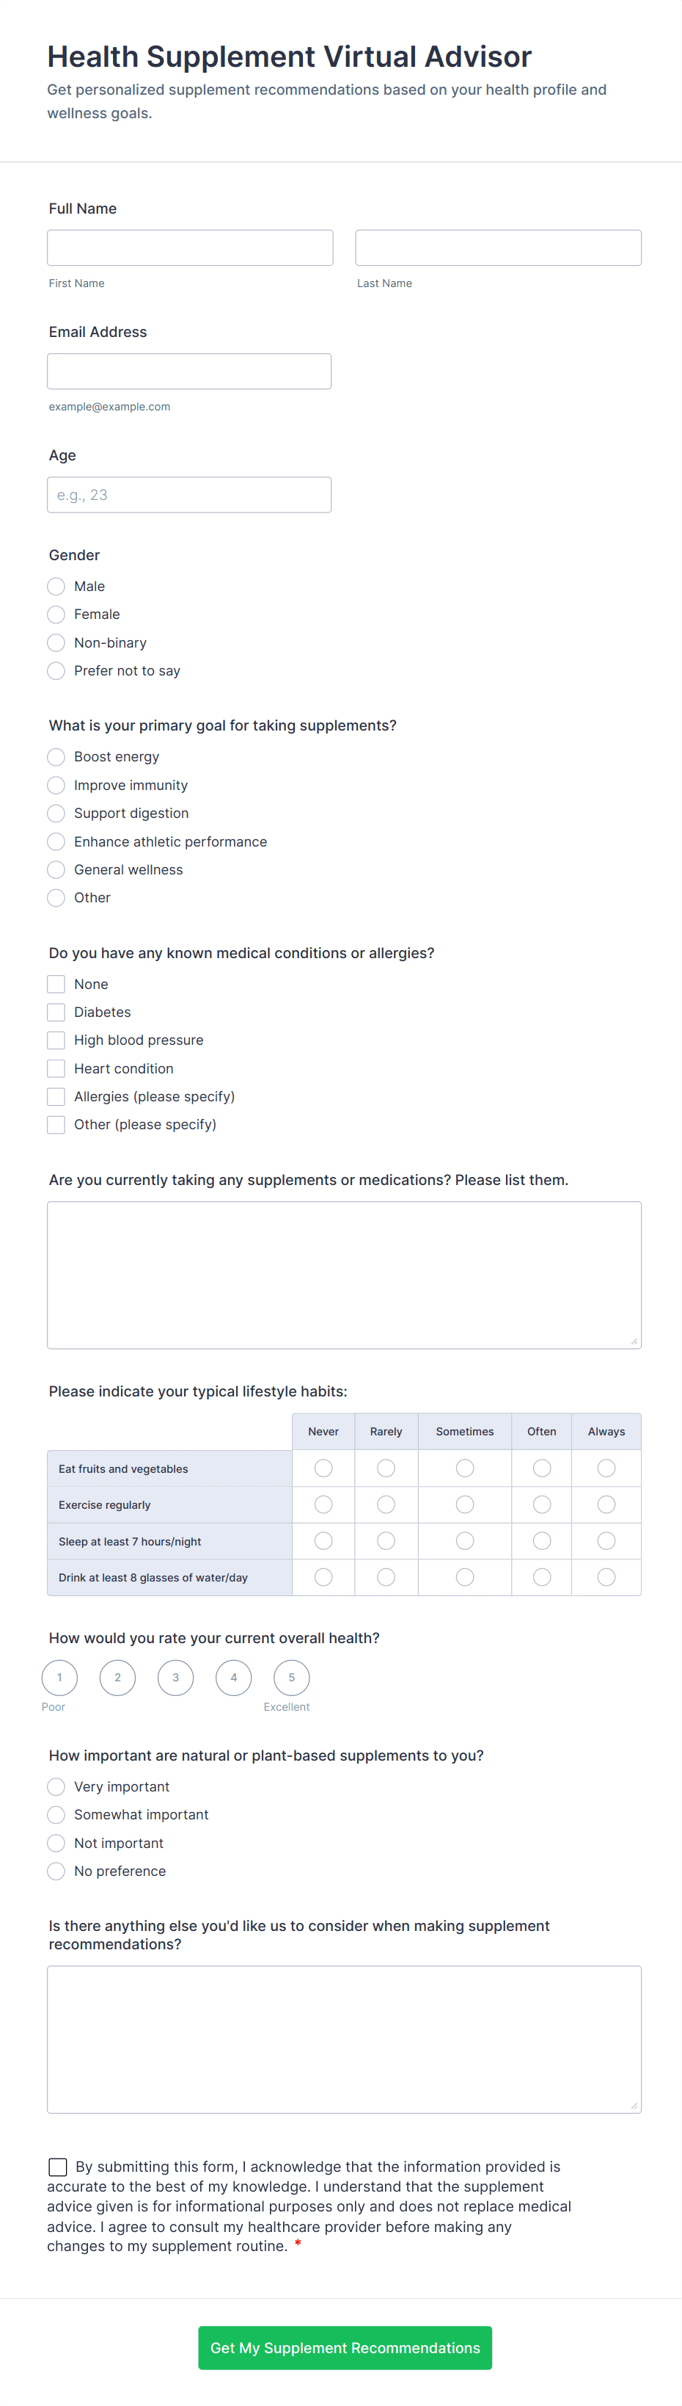Select Somewhat important for plant-based supplements
The image size is (682, 2406).
tap(57, 1815)
